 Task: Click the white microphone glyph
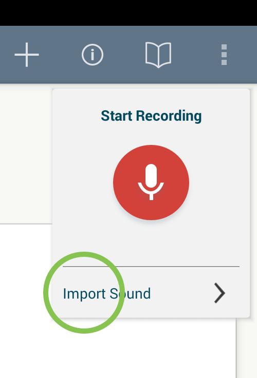pos(151,182)
